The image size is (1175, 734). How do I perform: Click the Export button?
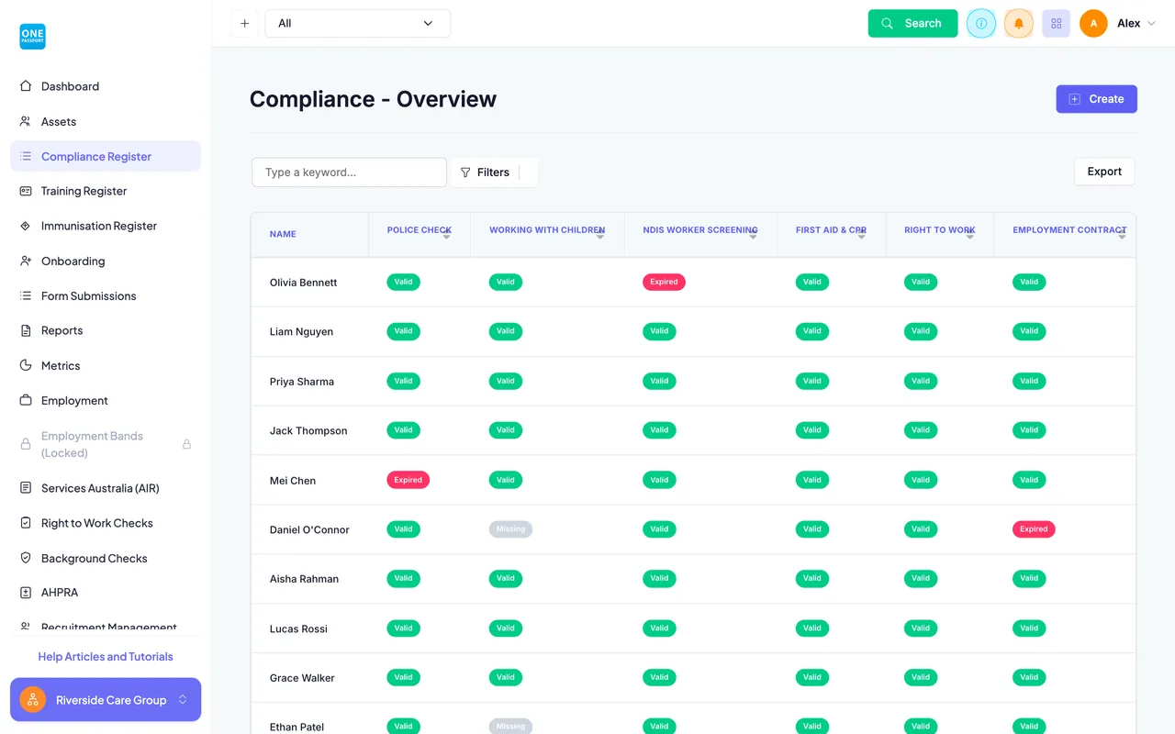point(1104,172)
